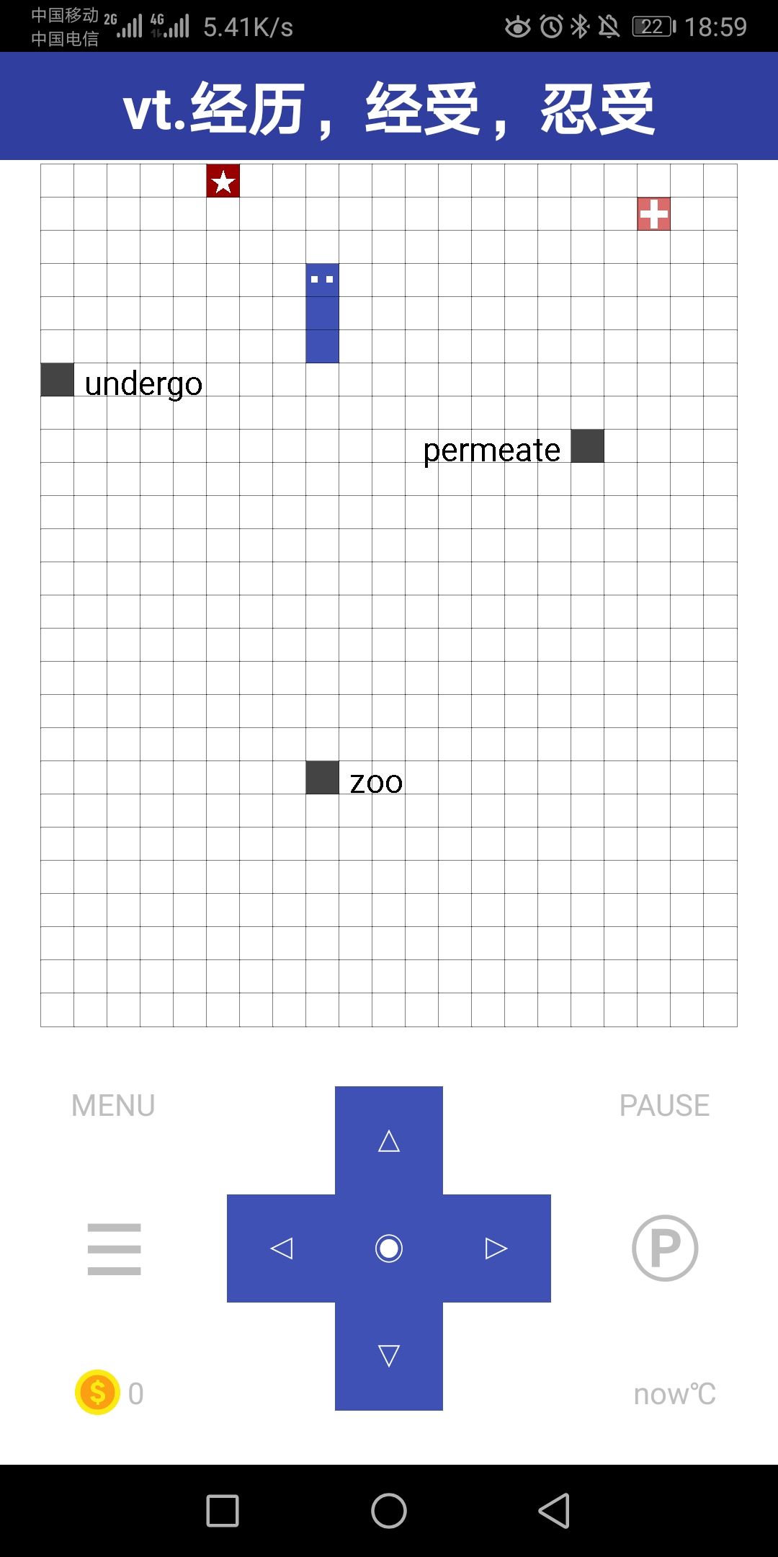Tap the center circle of the D-pad

[x=389, y=1248]
